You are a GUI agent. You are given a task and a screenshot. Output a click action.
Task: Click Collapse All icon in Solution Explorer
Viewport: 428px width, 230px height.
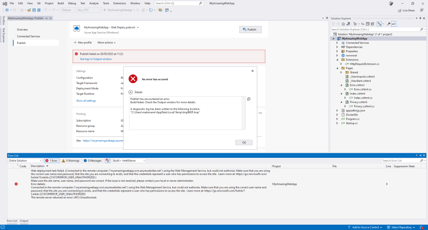(368, 24)
